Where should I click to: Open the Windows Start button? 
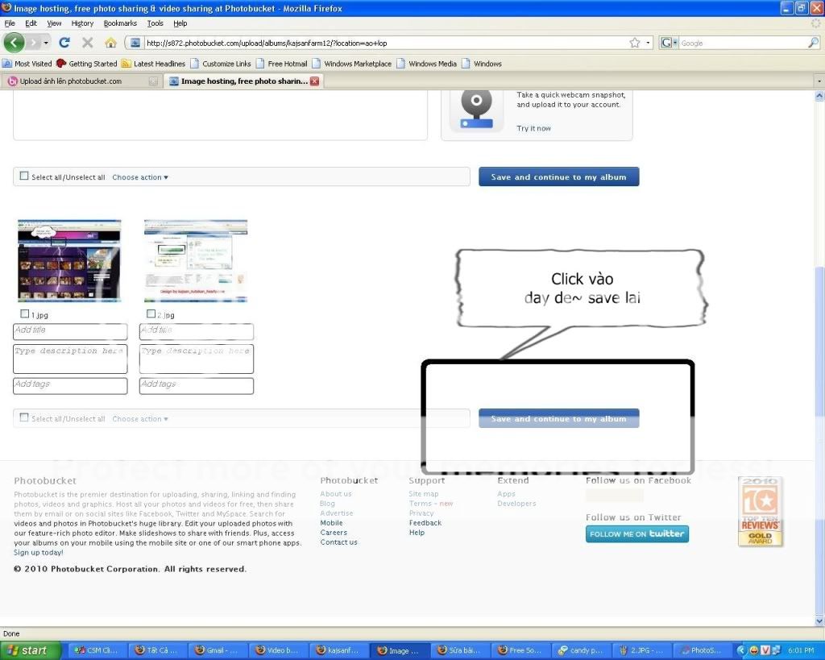click(29, 650)
